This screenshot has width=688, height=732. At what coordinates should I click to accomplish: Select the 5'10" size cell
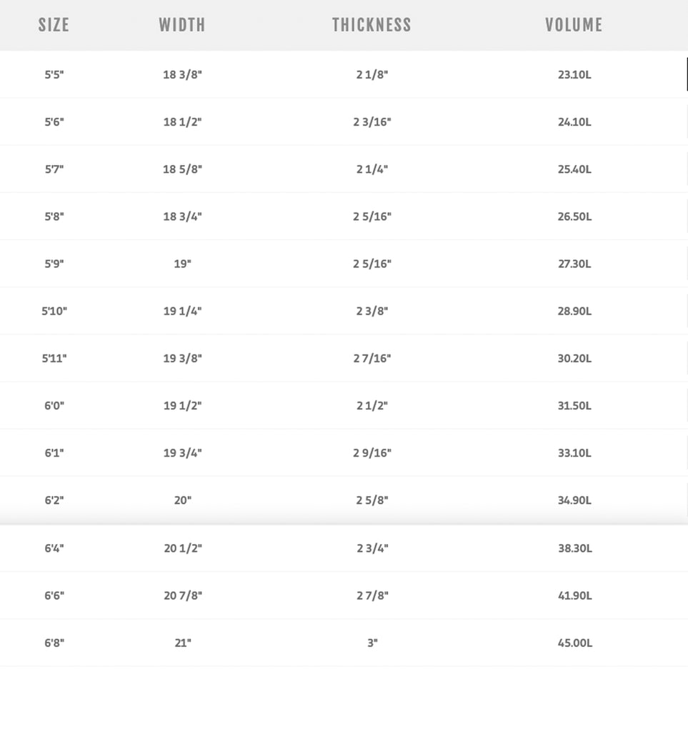pyautogui.click(x=54, y=311)
